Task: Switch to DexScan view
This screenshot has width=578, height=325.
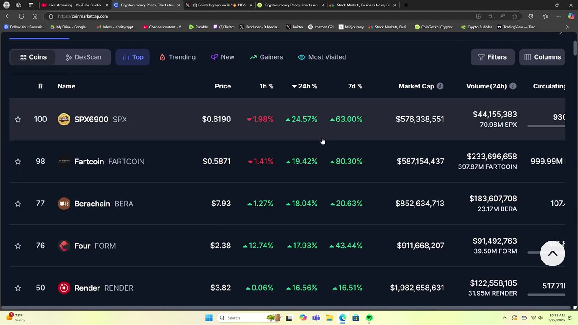Action: pyautogui.click(x=83, y=57)
